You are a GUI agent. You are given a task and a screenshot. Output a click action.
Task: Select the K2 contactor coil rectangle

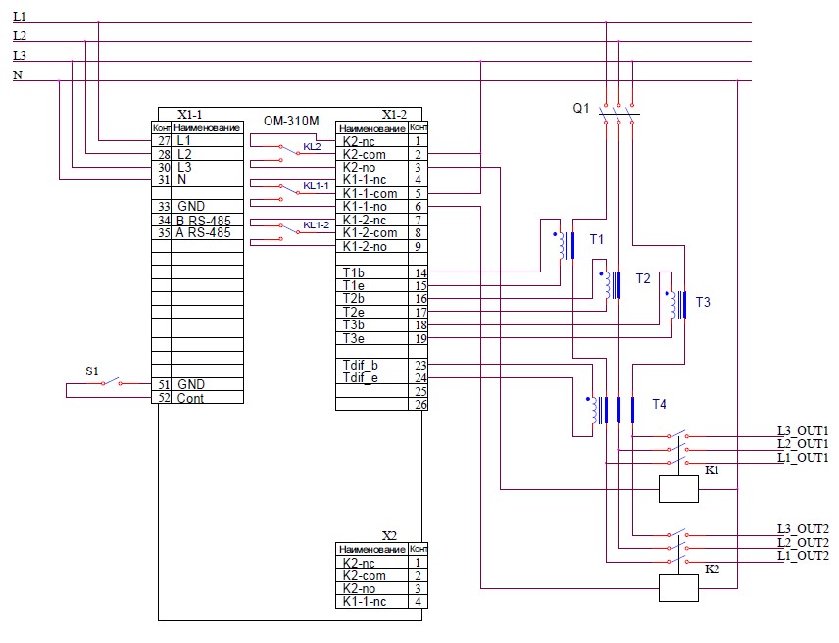677,588
